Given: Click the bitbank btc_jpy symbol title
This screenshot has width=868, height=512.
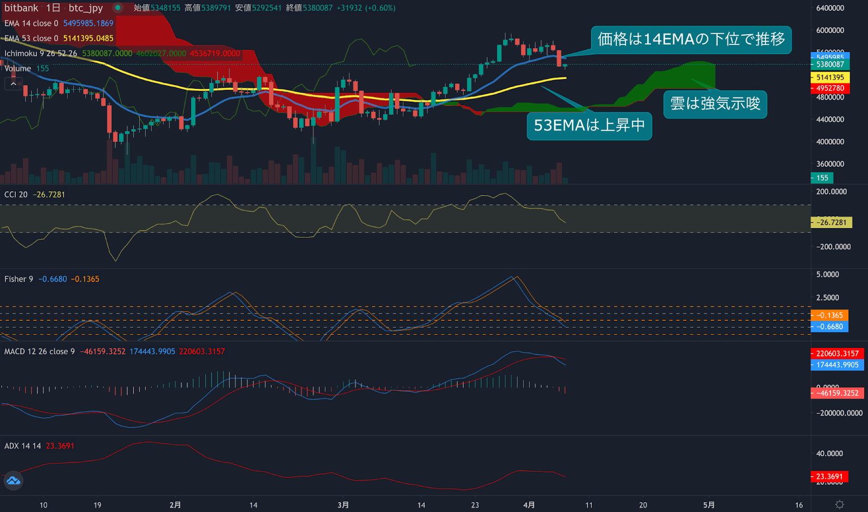Looking at the screenshot, I should pos(53,8).
